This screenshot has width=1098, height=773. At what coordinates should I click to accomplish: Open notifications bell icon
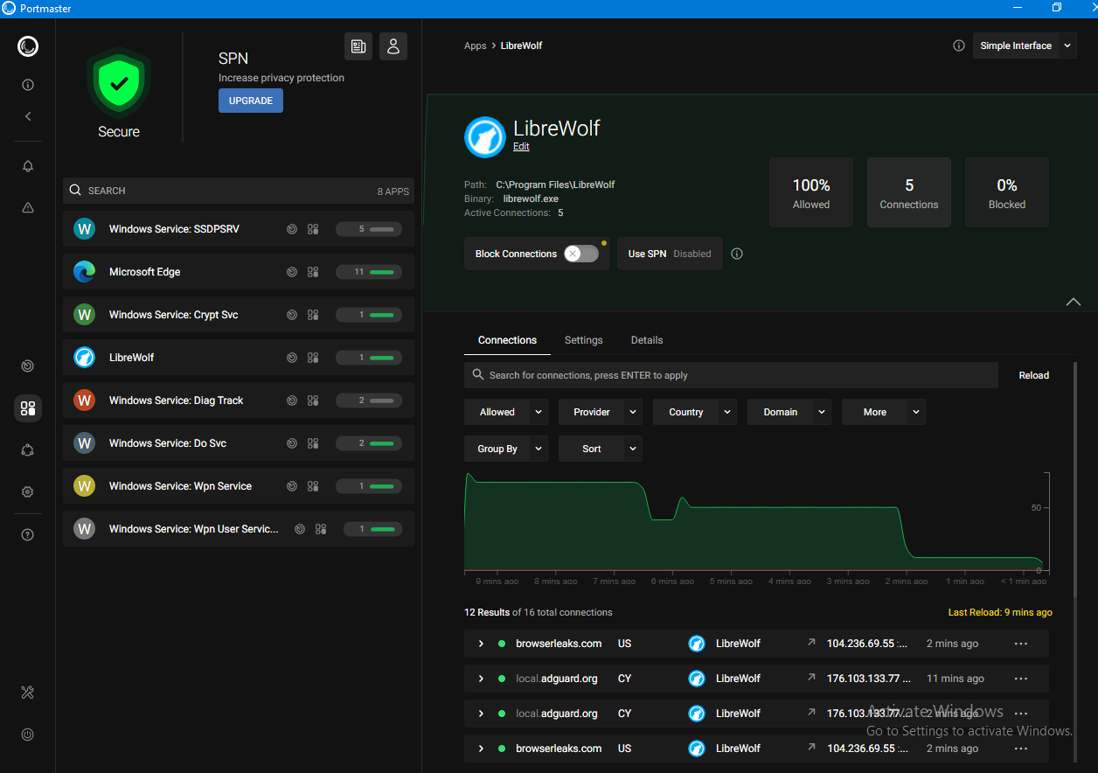[x=28, y=166]
